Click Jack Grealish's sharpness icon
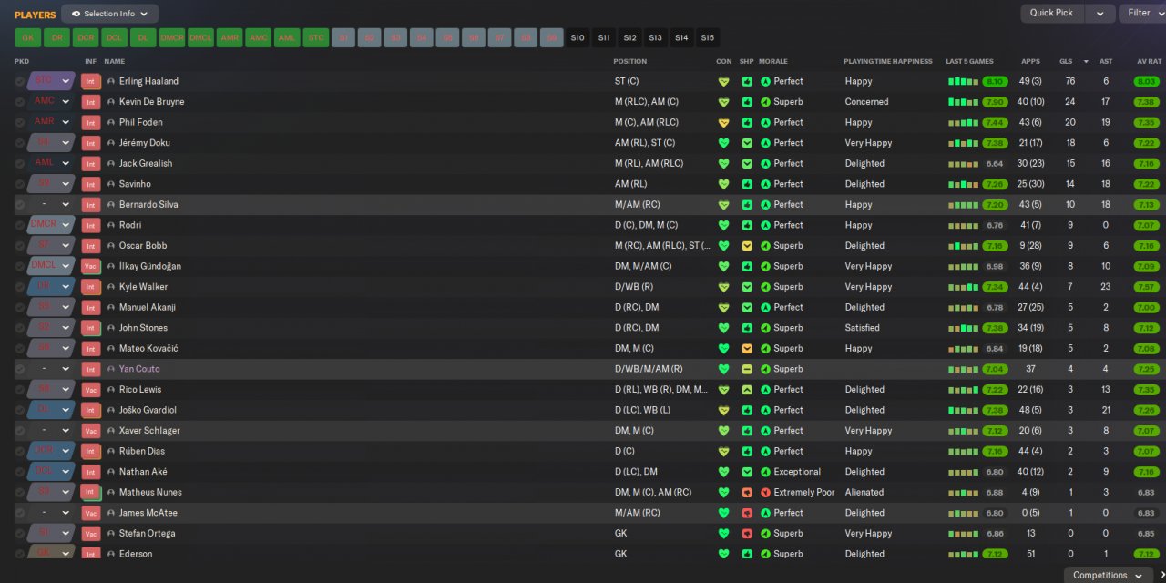 click(747, 163)
